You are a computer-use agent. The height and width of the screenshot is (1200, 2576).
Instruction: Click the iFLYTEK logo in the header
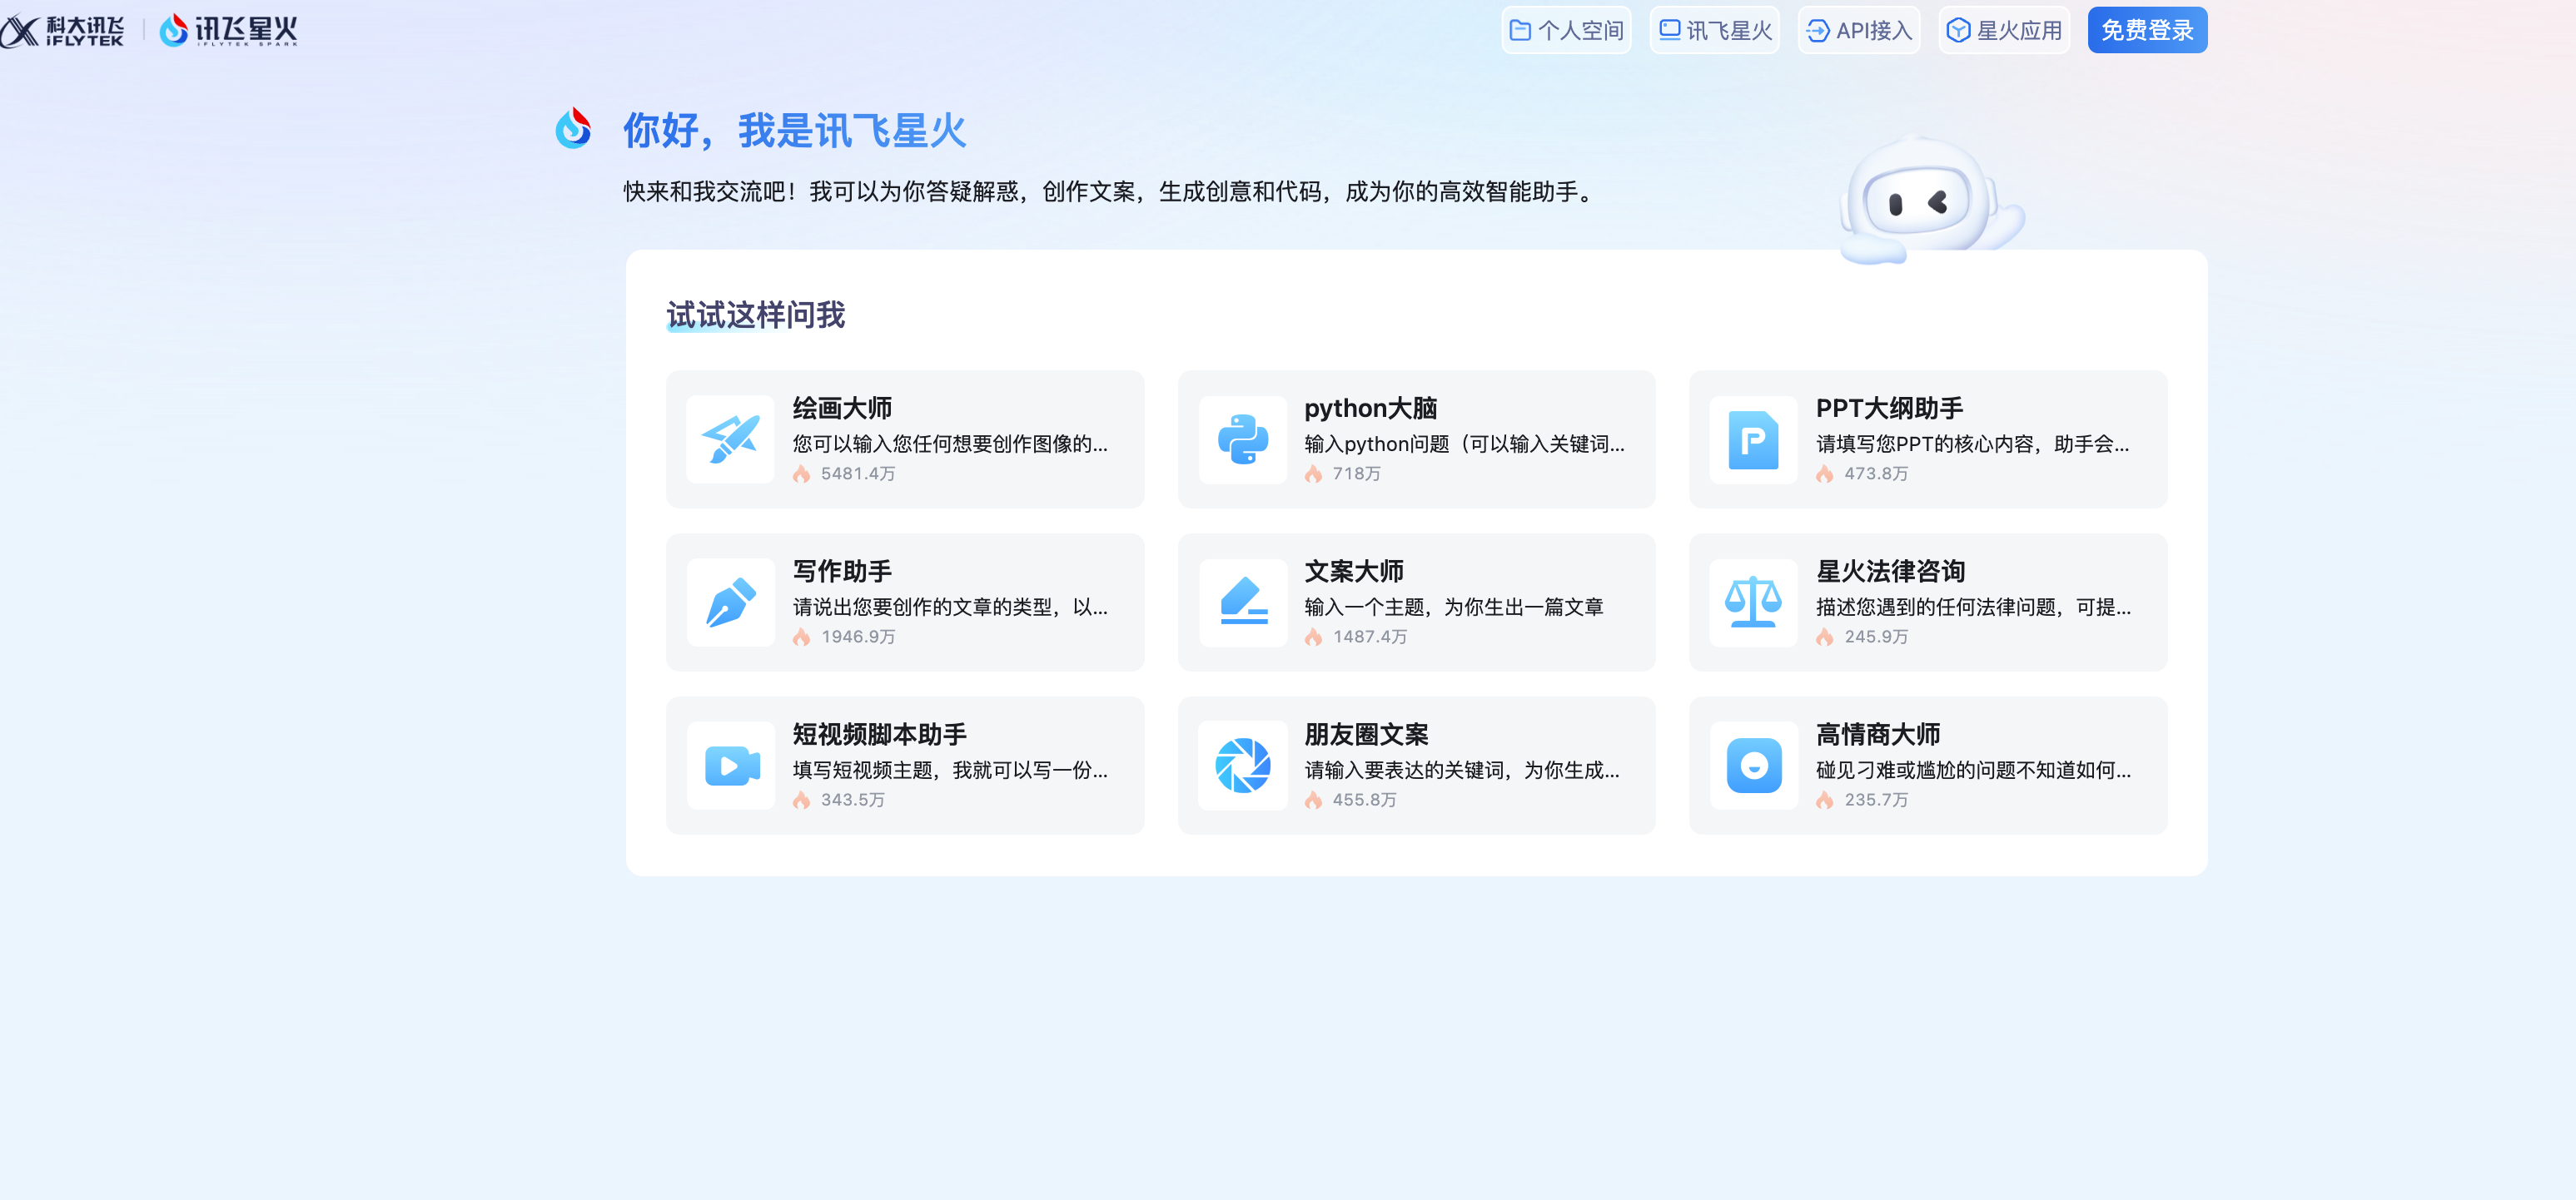[62, 30]
